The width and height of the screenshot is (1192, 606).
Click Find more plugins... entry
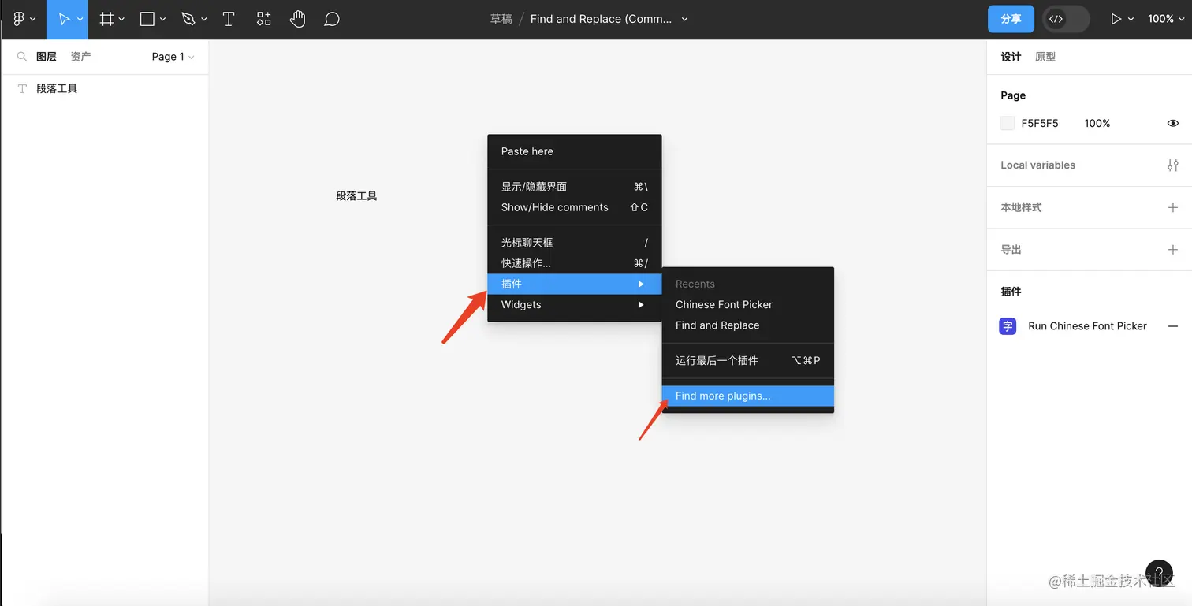747,396
